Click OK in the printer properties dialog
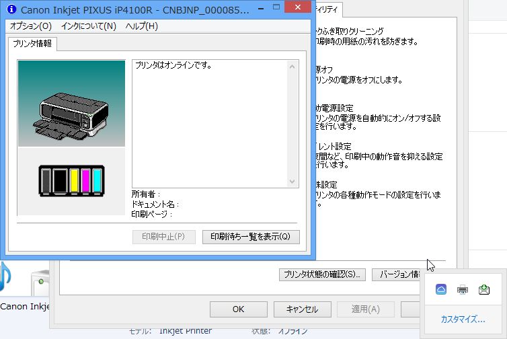This screenshot has width=507, height=339. point(239,309)
